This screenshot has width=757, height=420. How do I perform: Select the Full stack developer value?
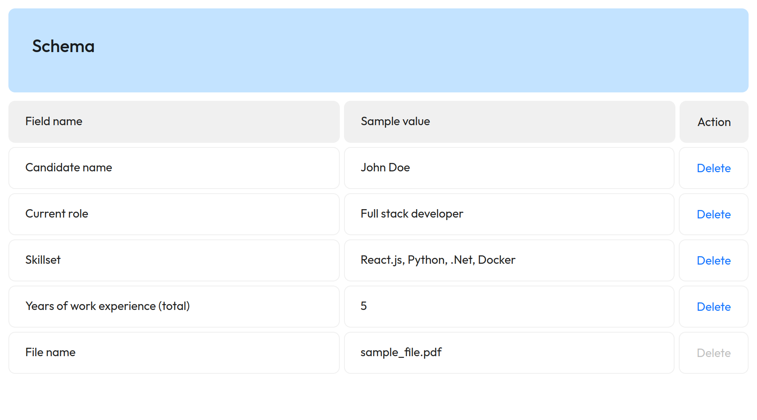(412, 214)
